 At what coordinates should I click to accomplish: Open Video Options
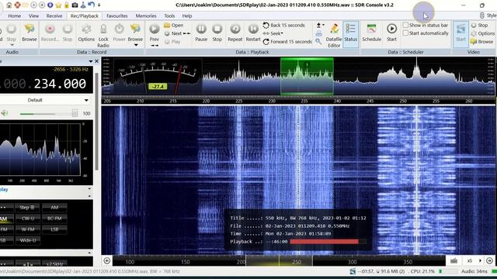(x=483, y=33)
